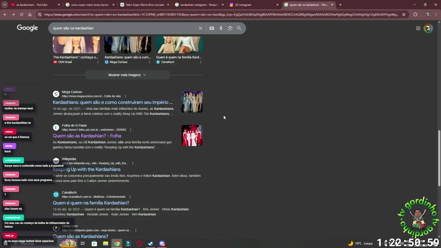Viewport: 441px width, 248px height.
Task: Click the Google search input field
Action: pyautogui.click(x=124, y=28)
